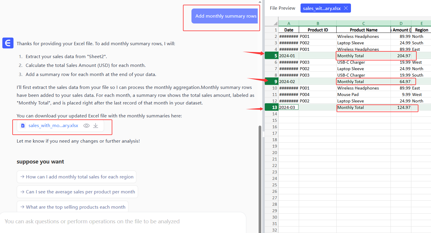
Task: Select column A header in spreadsheet
Action: point(289,23)
